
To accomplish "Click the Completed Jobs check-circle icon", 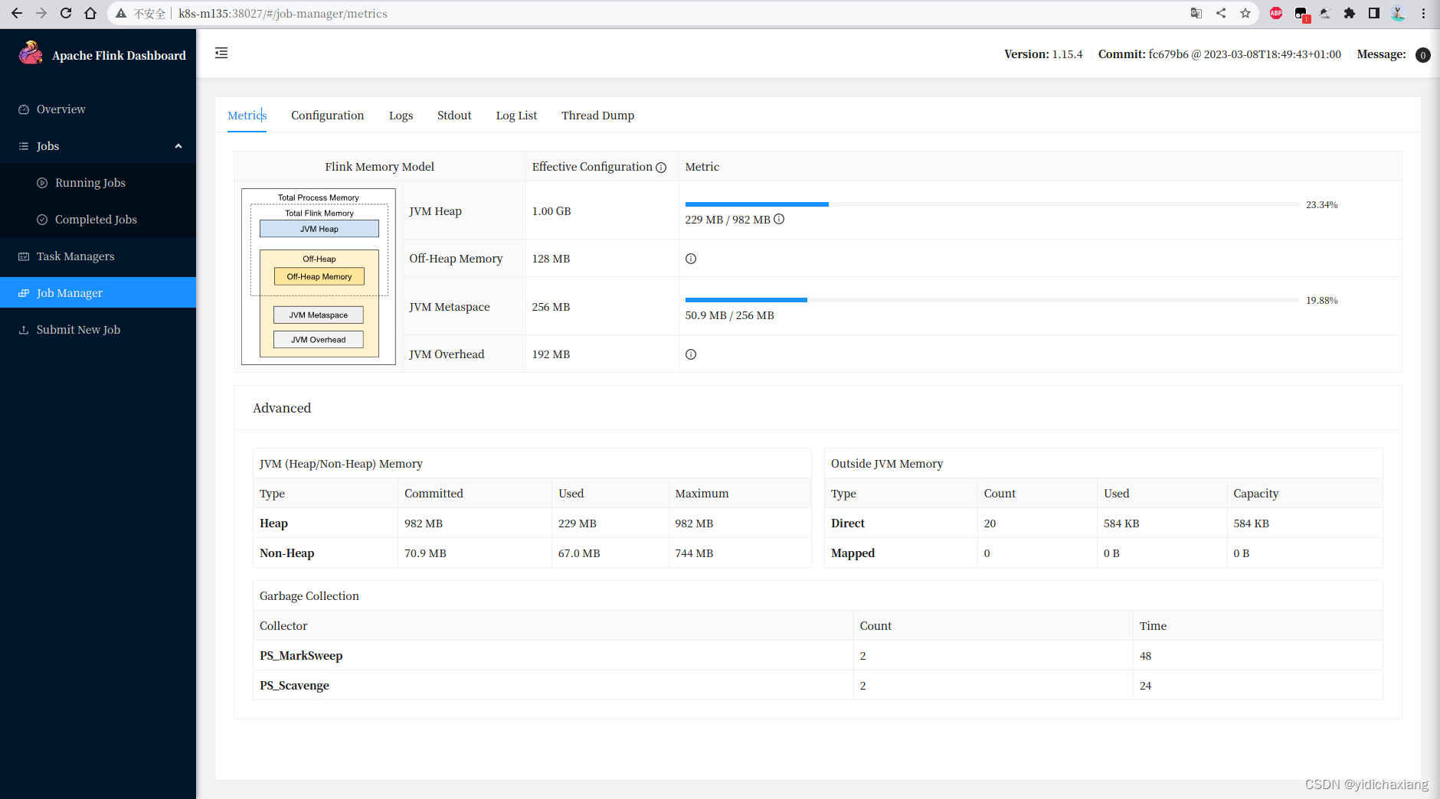I will point(42,220).
